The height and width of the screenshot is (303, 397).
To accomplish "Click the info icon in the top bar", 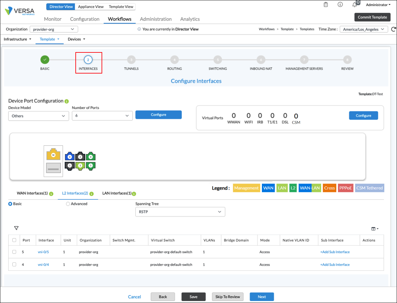I will tap(340, 5).
